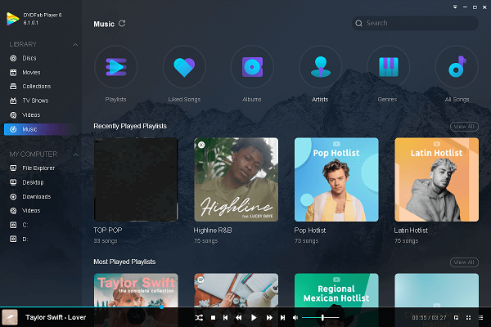Open the Taylor Swift complete collection playlist
Viewport: 491px width, 327px height.
point(136,289)
